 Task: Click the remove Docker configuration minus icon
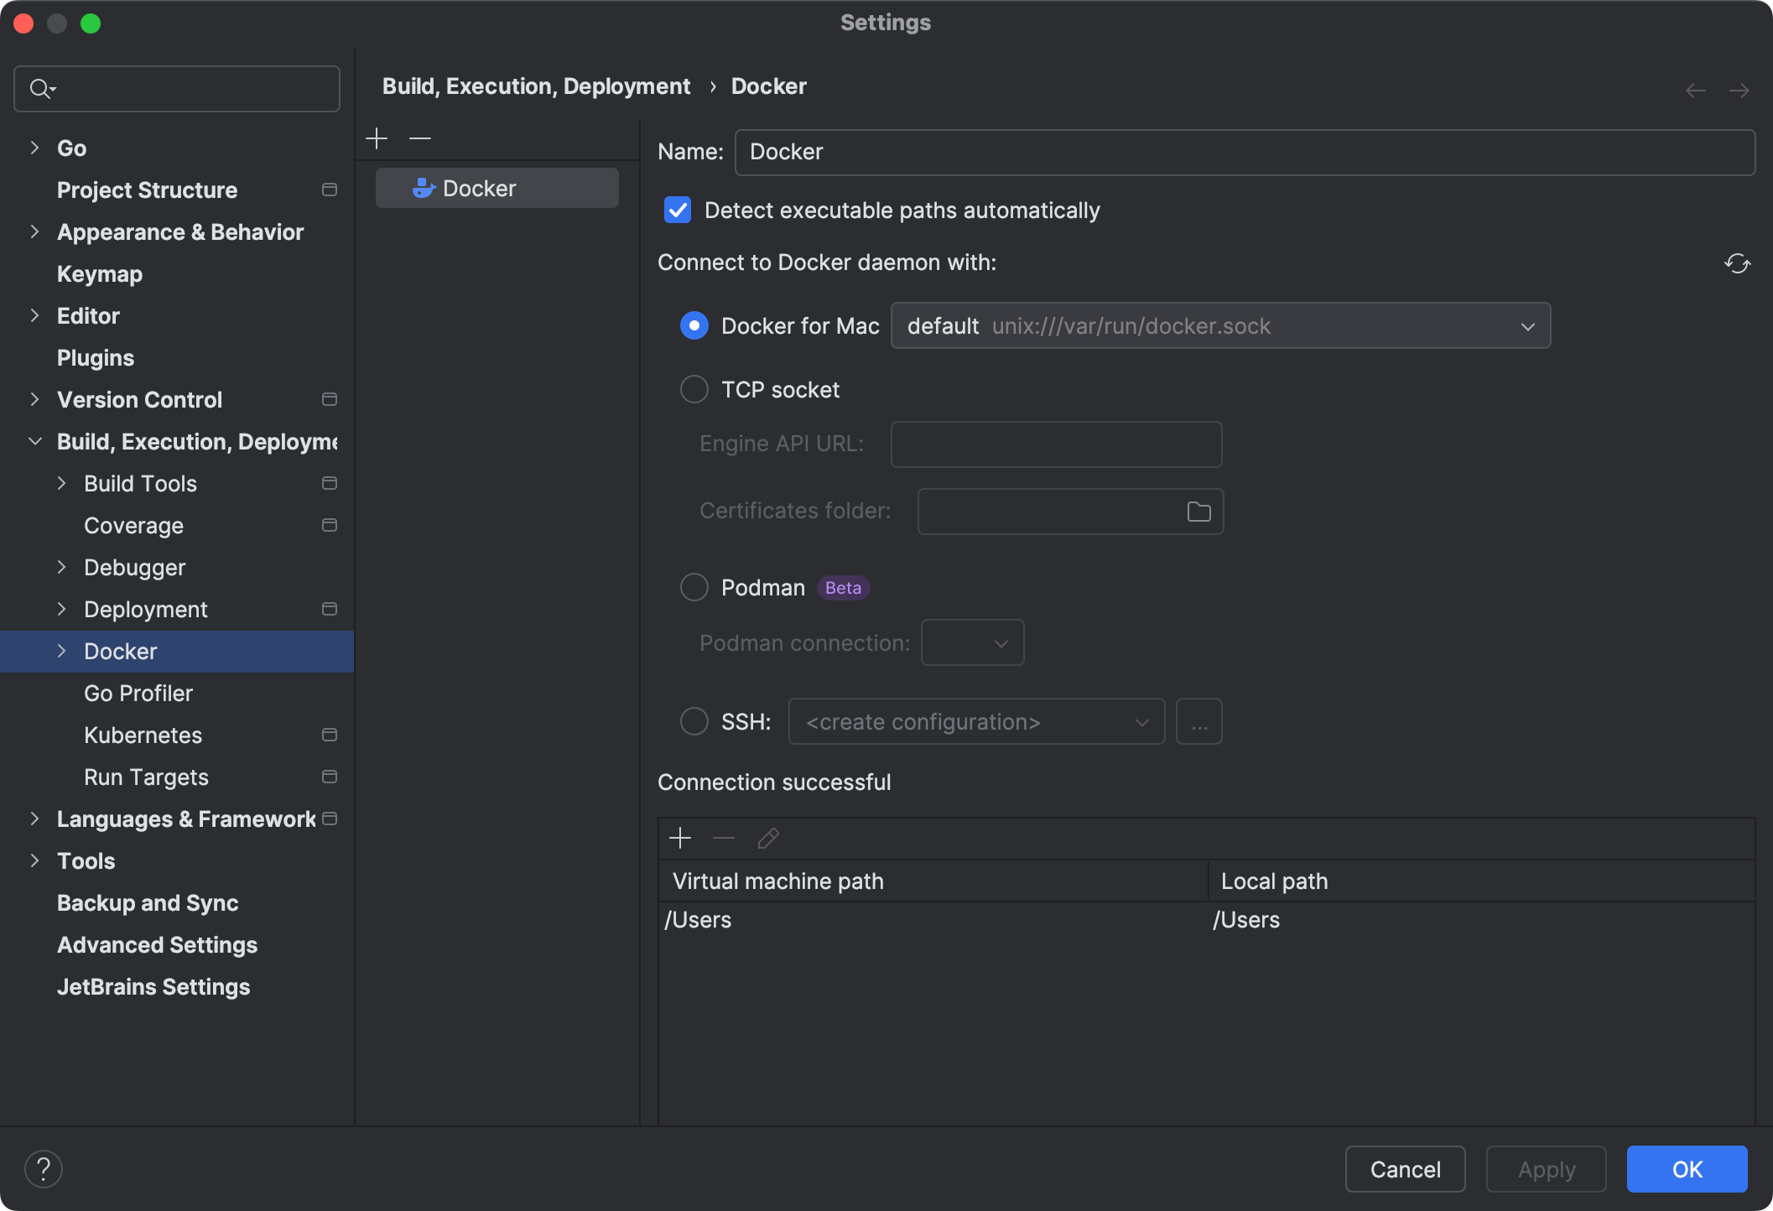(419, 138)
